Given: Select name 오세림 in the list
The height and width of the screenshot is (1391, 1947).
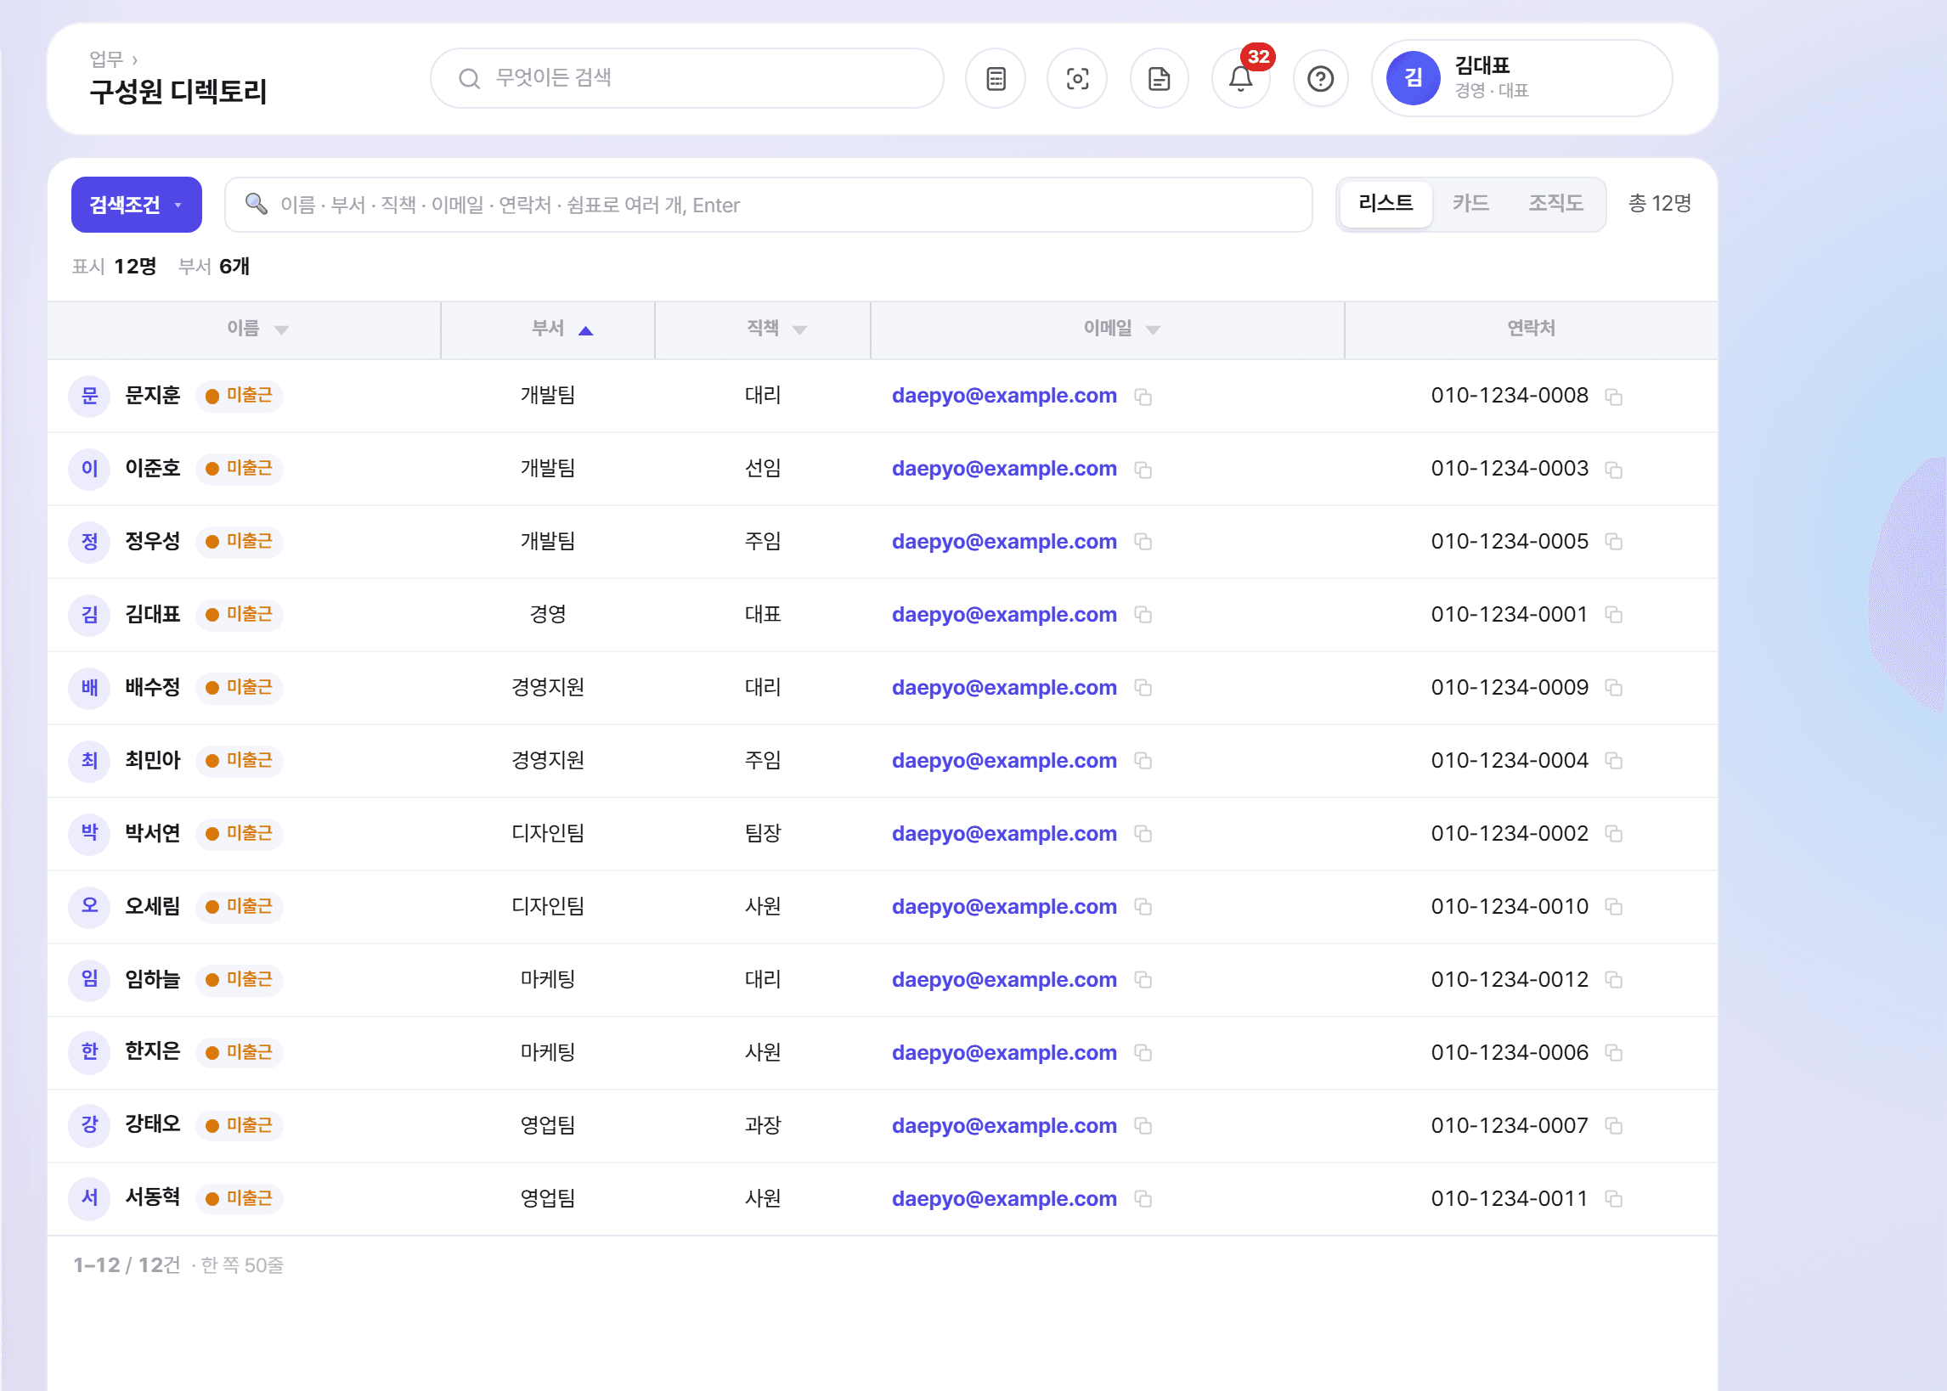Looking at the screenshot, I should tap(152, 907).
